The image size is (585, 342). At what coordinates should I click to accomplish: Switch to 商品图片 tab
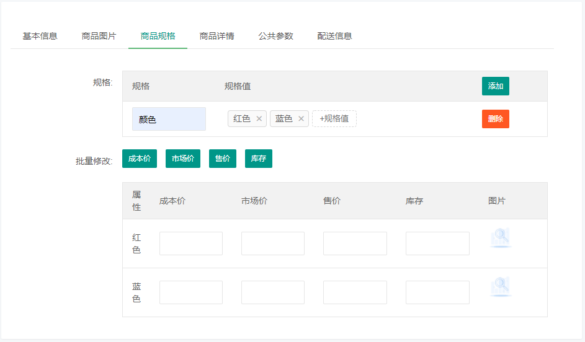click(99, 36)
